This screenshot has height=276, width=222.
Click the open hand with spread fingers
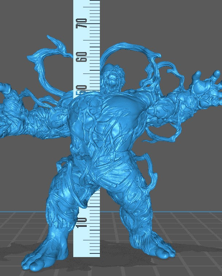click(204, 86)
